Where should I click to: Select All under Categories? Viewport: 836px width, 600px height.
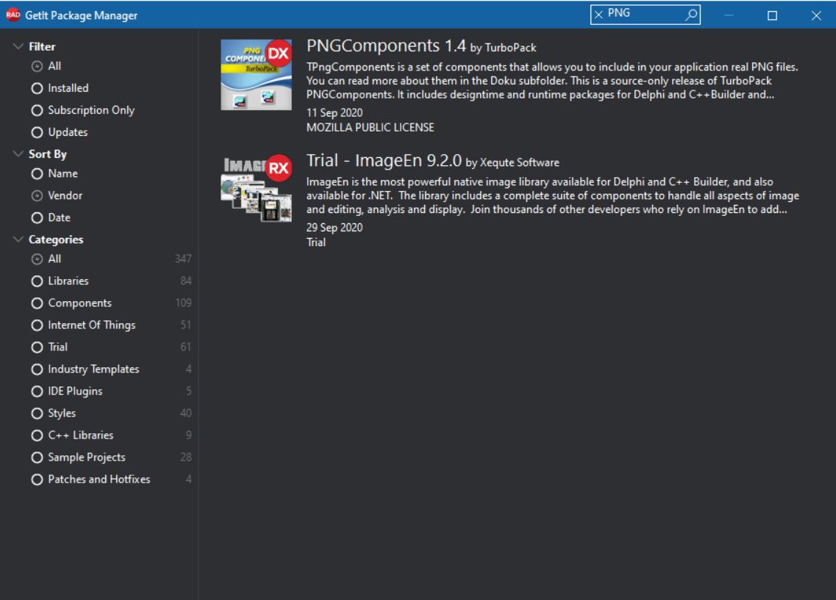[46, 259]
